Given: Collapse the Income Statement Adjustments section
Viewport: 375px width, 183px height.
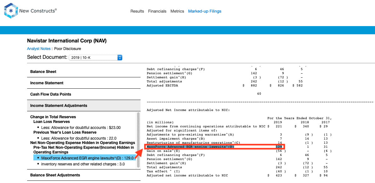Looking at the screenshot, I should (x=84, y=105).
